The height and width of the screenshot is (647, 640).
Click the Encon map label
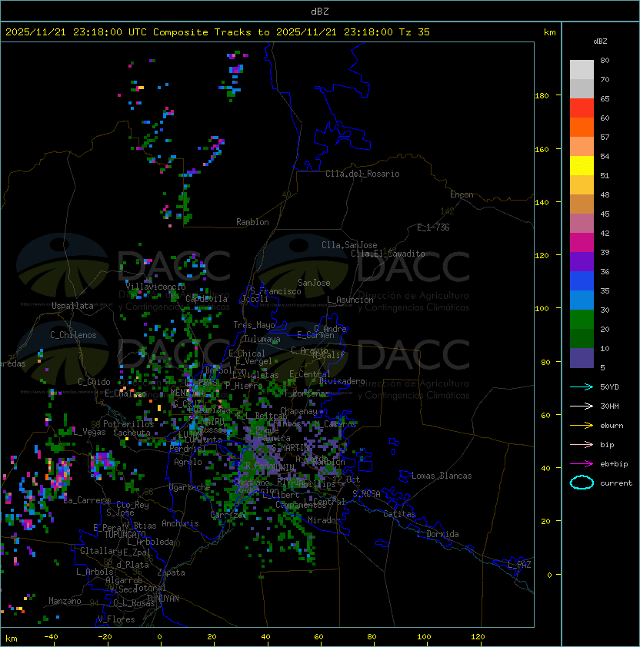pos(462,194)
